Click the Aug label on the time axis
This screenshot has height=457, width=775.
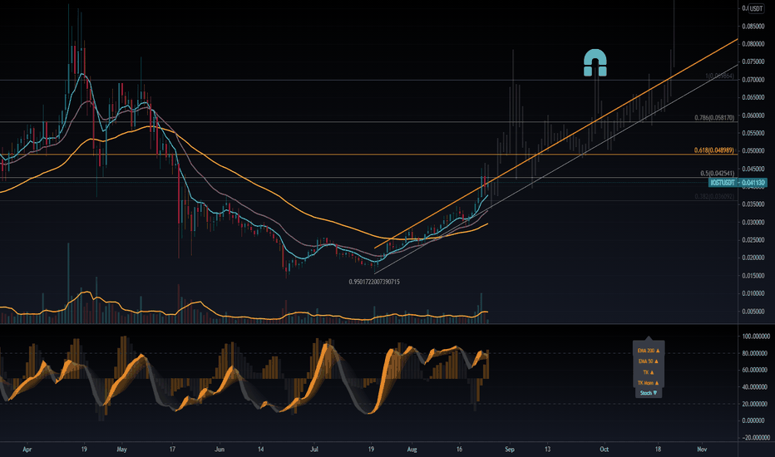click(412, 450)
